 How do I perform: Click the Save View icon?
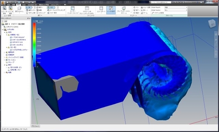(4, 10)
